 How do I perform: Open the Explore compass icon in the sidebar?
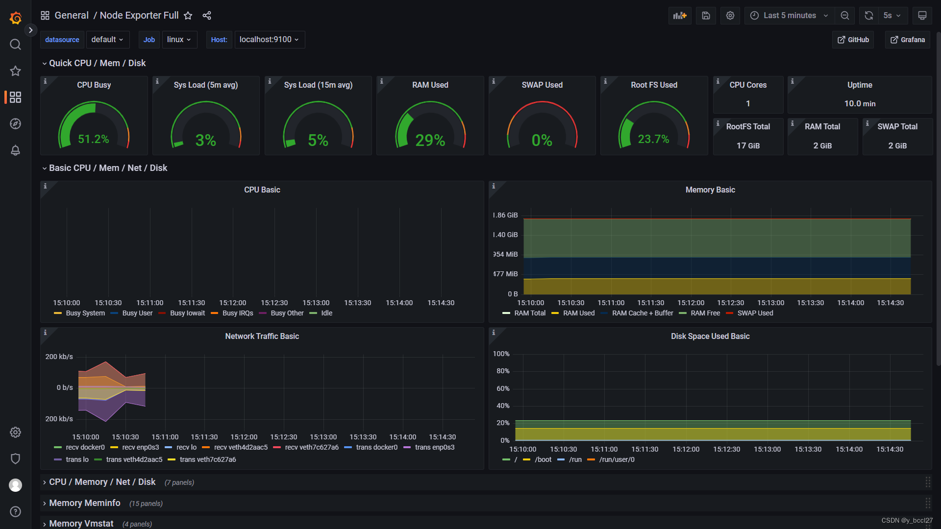pos(15,124)
